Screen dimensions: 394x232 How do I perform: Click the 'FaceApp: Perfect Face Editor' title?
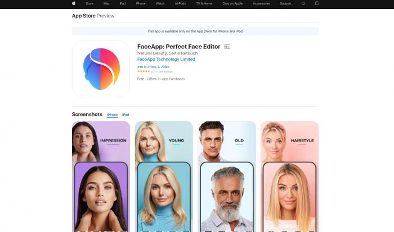tap(178, 47)
